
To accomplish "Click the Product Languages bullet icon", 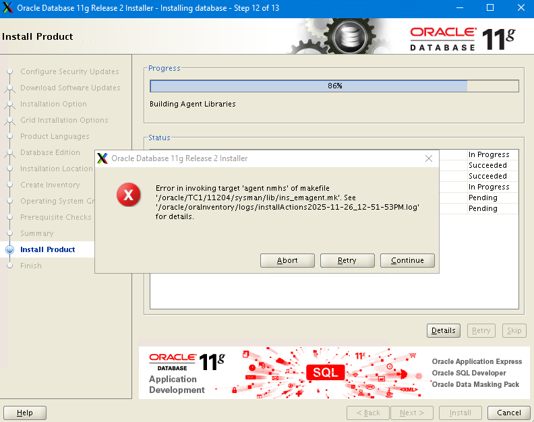I will pos(10,136).
